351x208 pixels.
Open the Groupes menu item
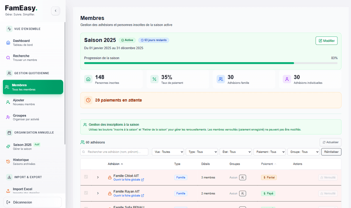[33, 117]
